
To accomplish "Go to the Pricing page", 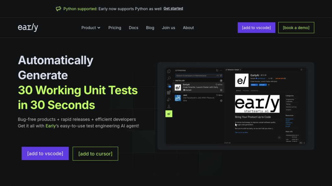I will coord(115,28).
